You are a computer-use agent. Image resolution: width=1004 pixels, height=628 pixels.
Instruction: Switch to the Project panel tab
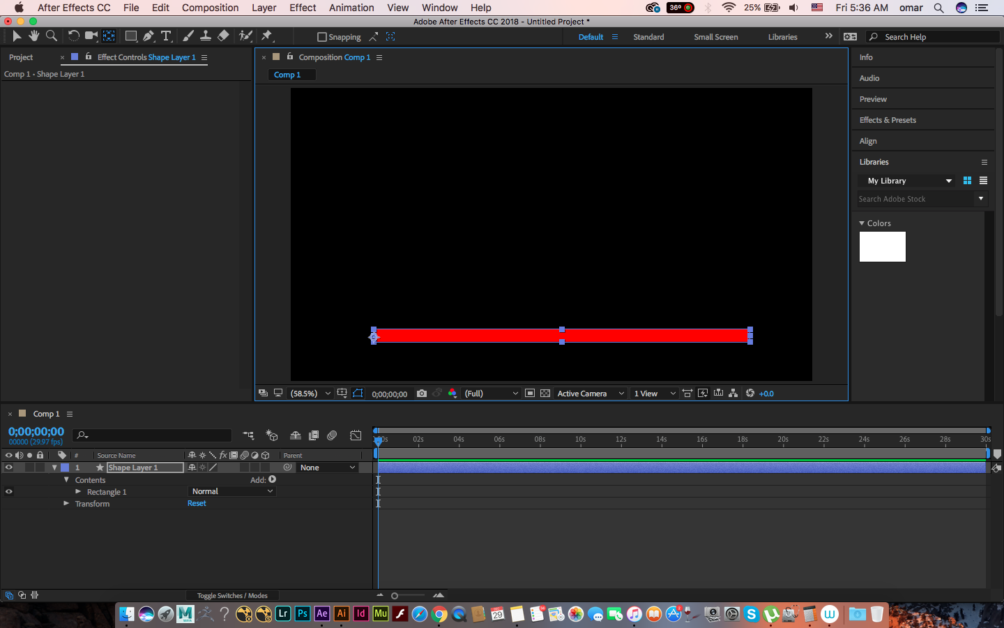21,57
